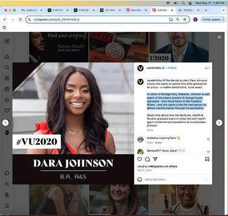Image resolution: width=228 pixels, height=216 pixels.
Task: Reload the page in Chrome
Action: pyautogui.click(x=20, y=19)
